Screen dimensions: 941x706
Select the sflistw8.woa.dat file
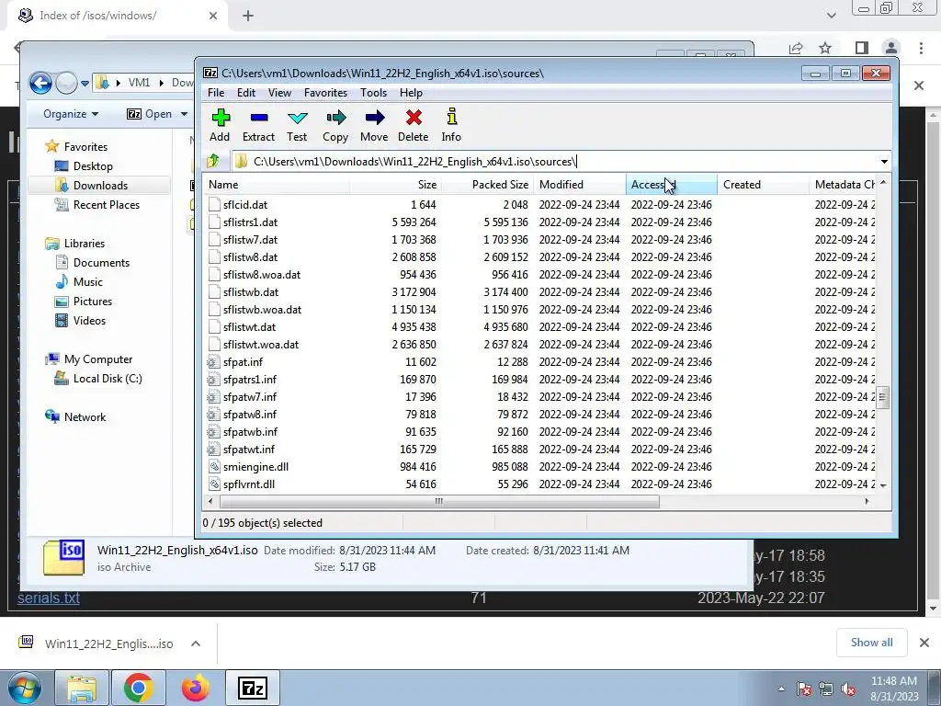coord(262,274)
